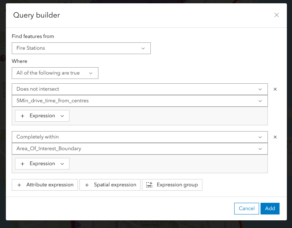Expand Expression chevron below Area_Of_Interest_Boundary

[x=62, y=164]
